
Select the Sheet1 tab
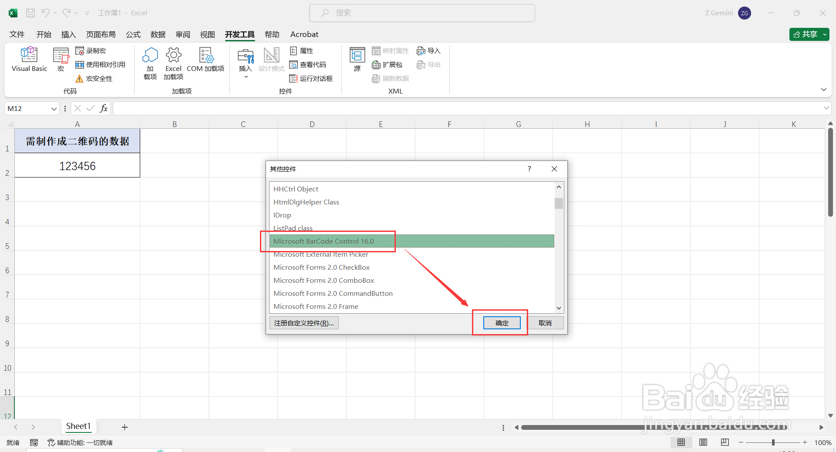[x=78, y=426]
